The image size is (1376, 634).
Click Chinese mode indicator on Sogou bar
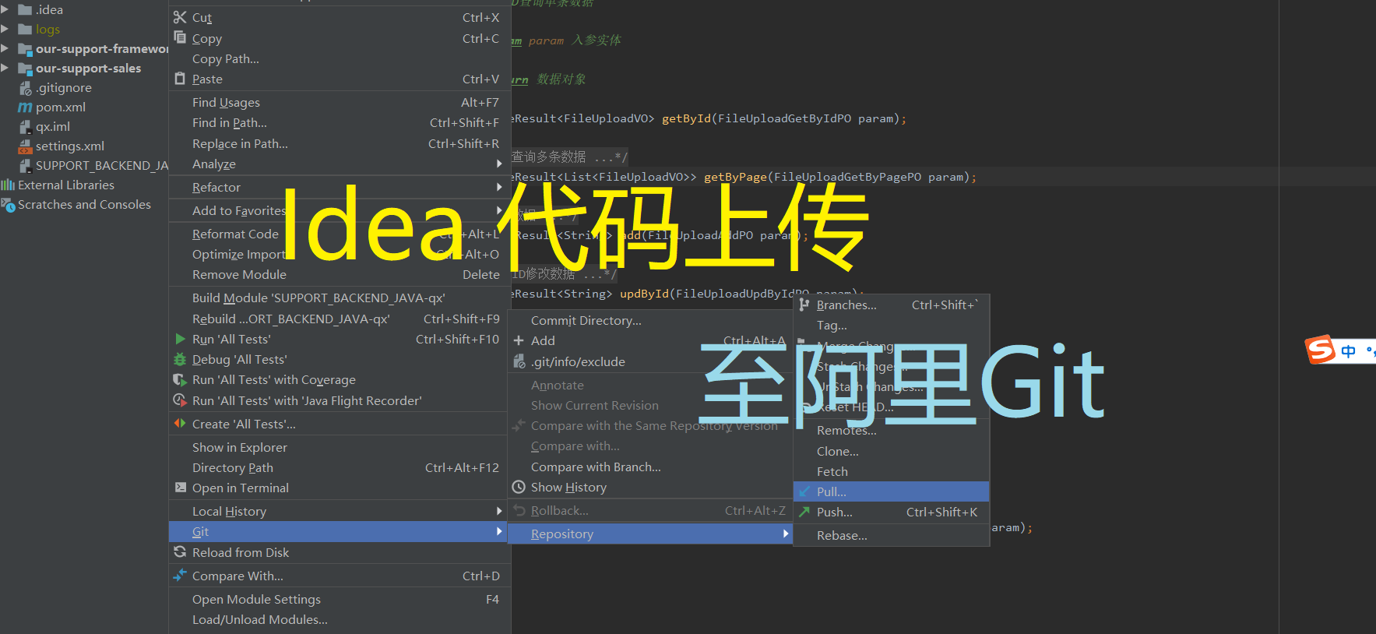(x=1349, y=350)
